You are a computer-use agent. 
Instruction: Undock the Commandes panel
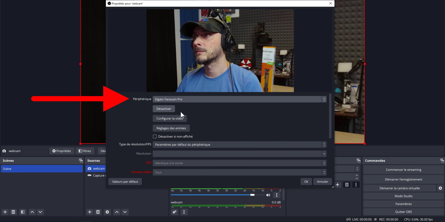[442, 161]
